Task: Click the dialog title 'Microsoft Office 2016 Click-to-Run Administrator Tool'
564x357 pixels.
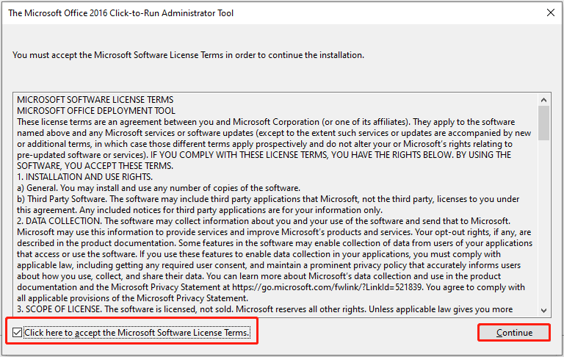Action: tap(121, 13)
